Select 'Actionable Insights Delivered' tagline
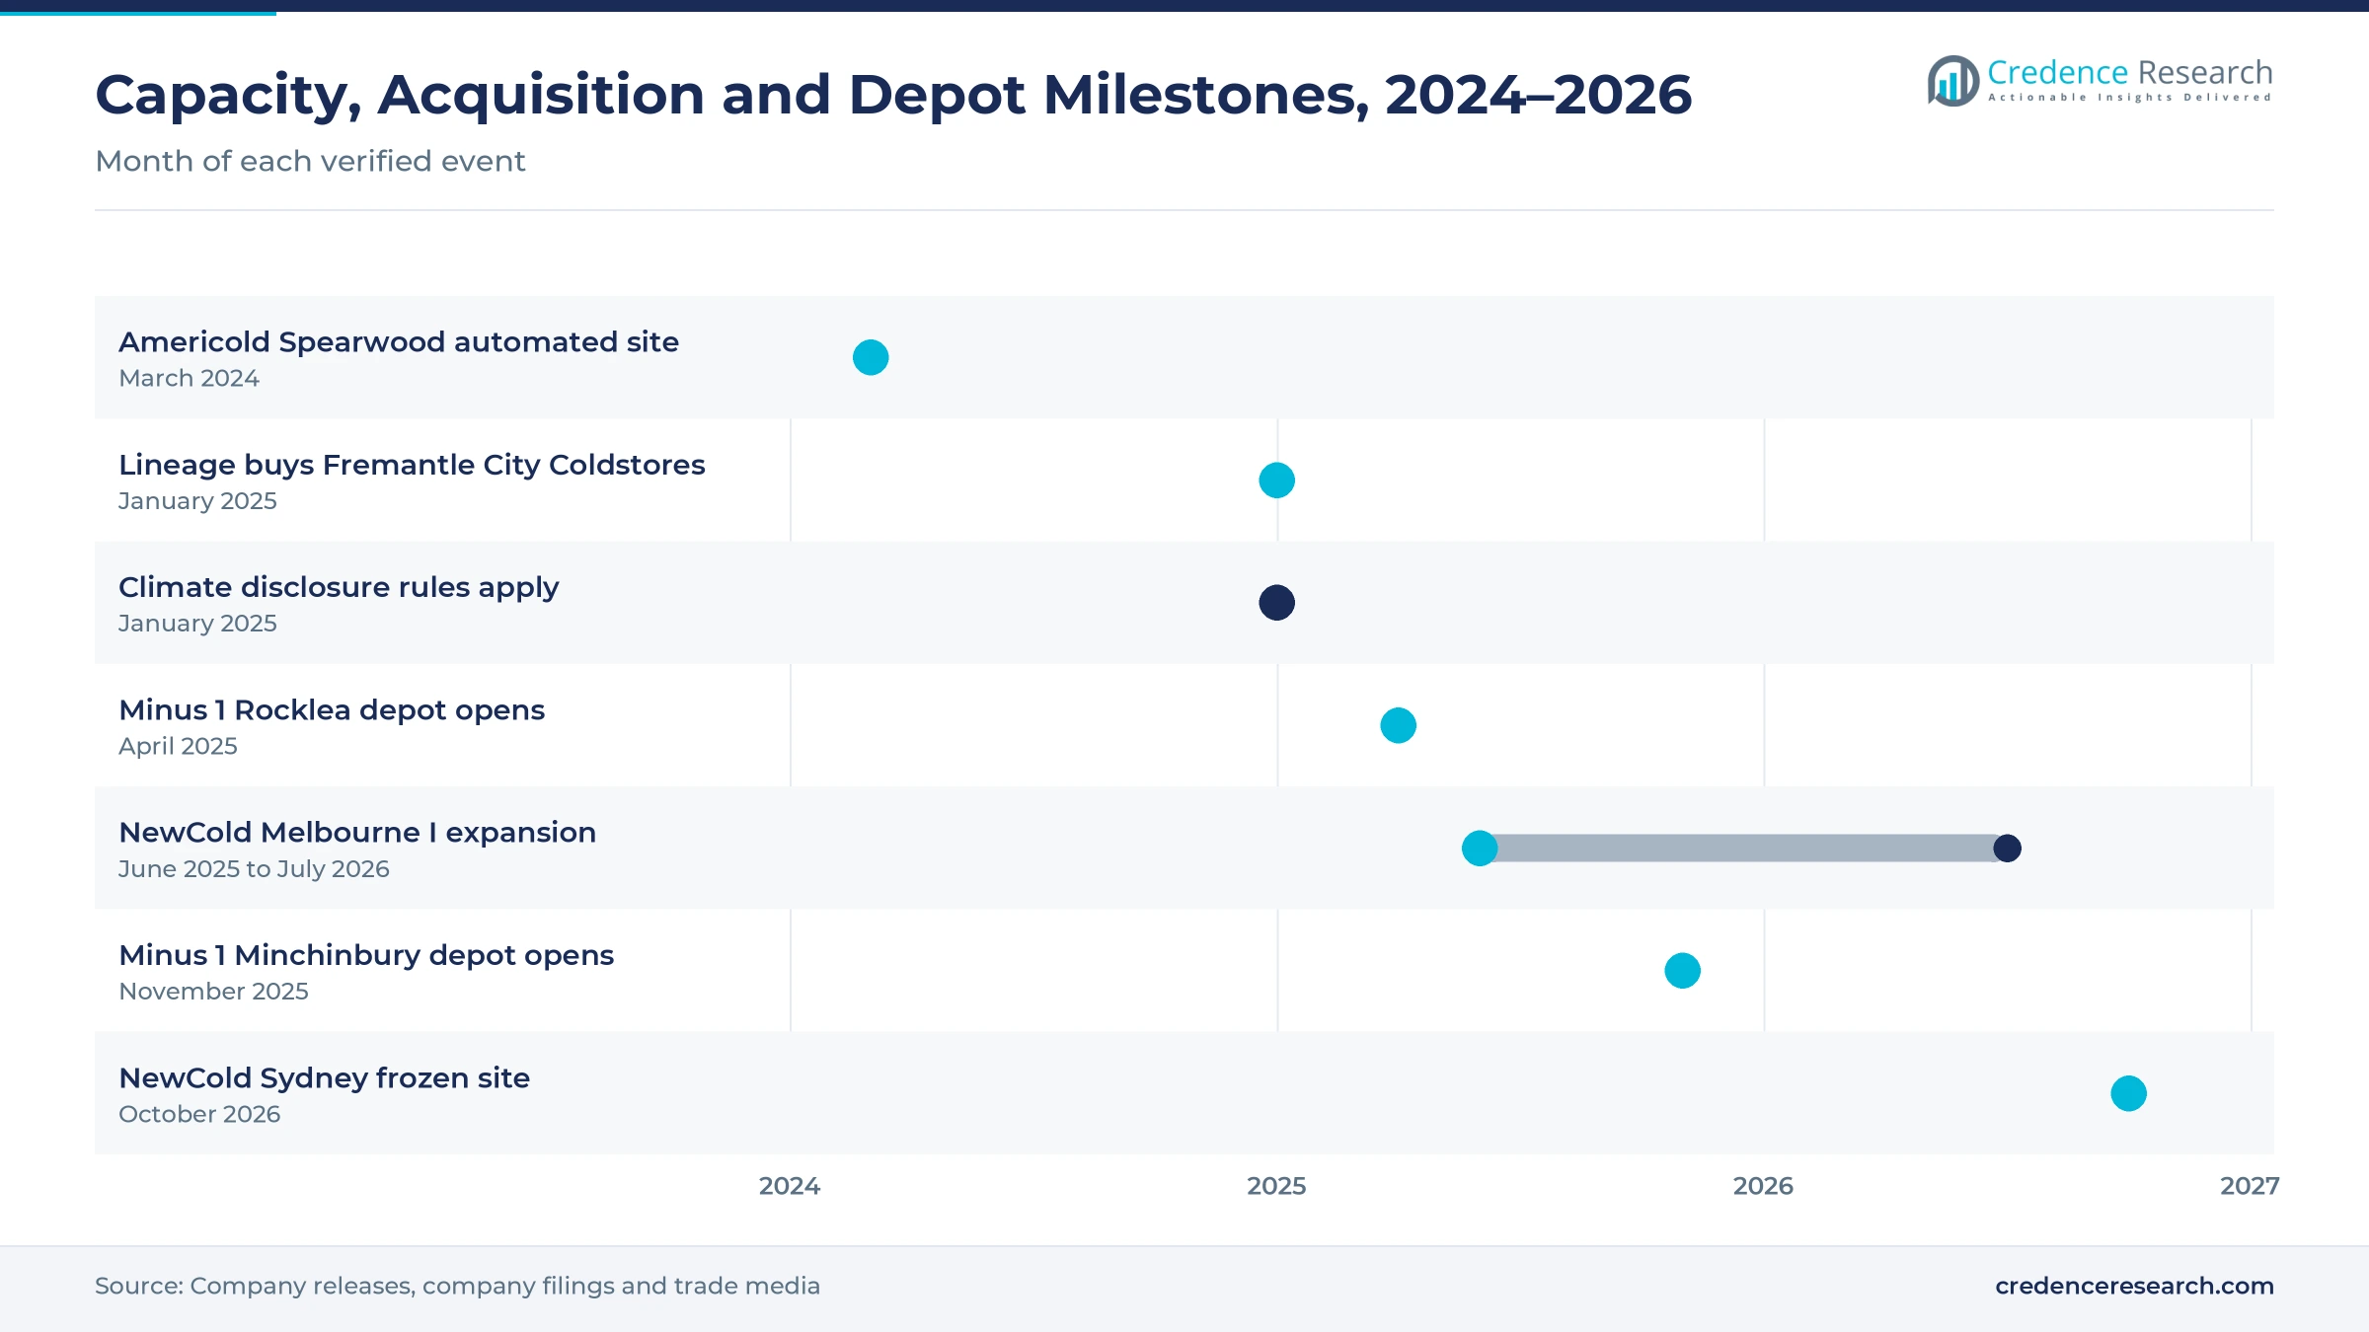The width and height of the screenshot is (2369, 1332). pos(2130,98)
